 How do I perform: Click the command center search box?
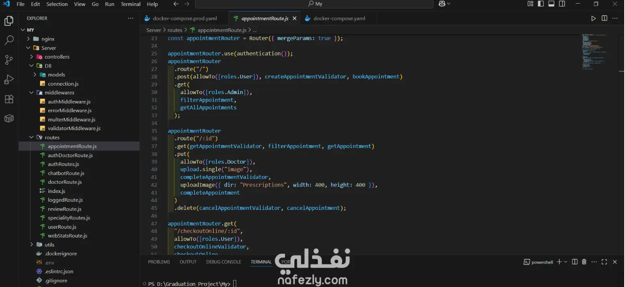pos(314,4)
